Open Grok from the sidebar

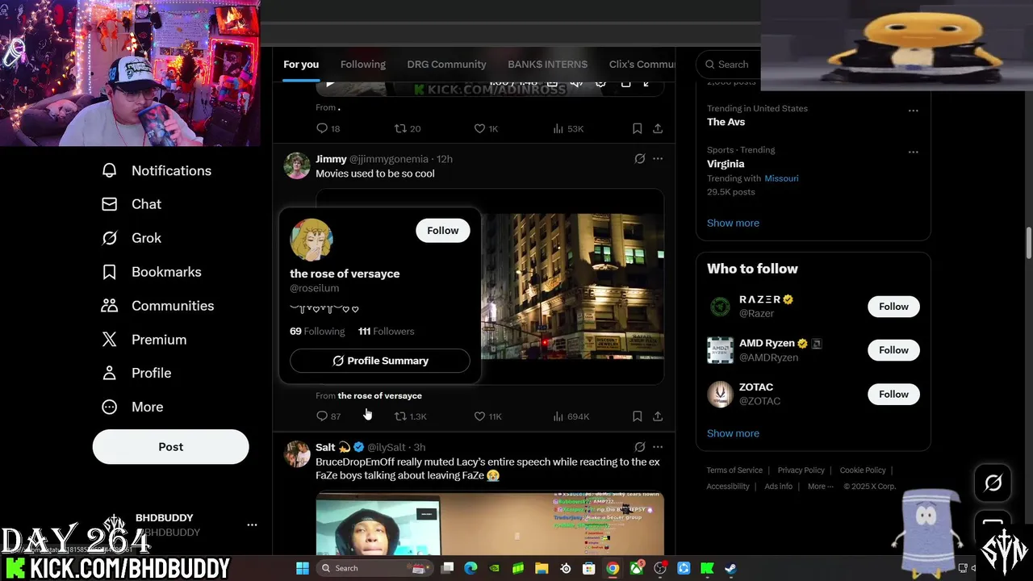(x=131, y=238)
